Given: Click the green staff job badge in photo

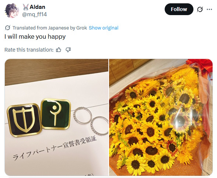Looking at the screenshot, I should (x=56, y=114).
